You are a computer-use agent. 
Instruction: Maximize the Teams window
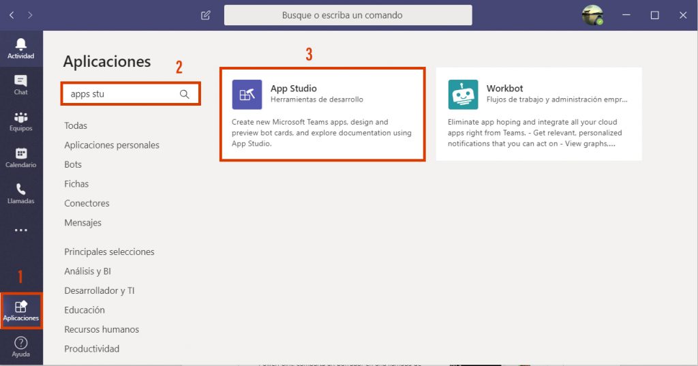[x=655, y=15]
